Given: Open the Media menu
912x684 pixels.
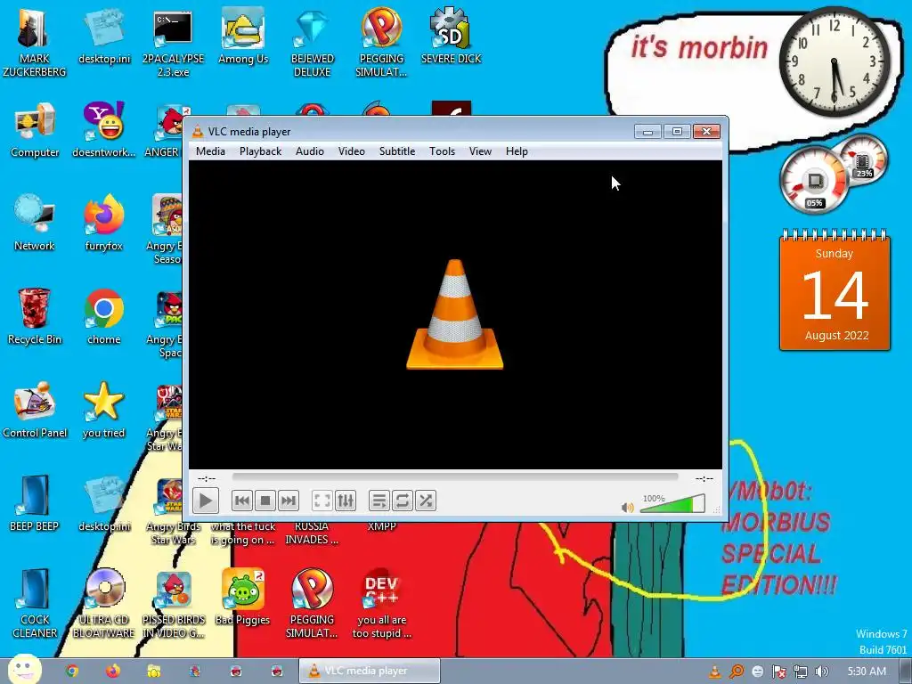Looking at the screenshot, I should click(210, 151).
